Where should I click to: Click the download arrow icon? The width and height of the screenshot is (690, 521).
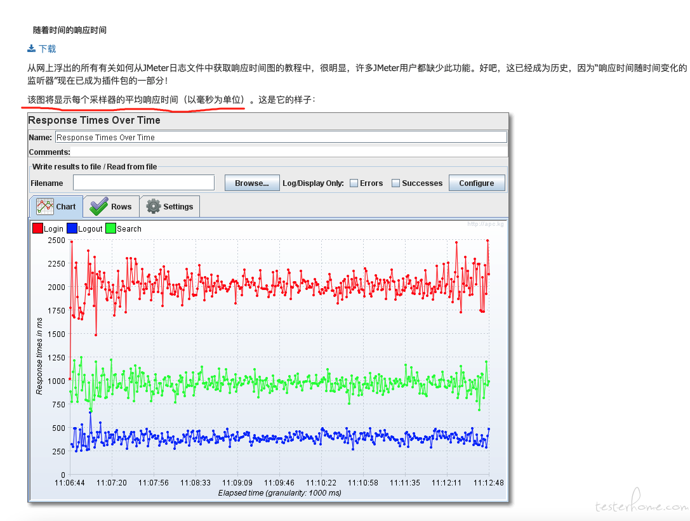point(31,48)
